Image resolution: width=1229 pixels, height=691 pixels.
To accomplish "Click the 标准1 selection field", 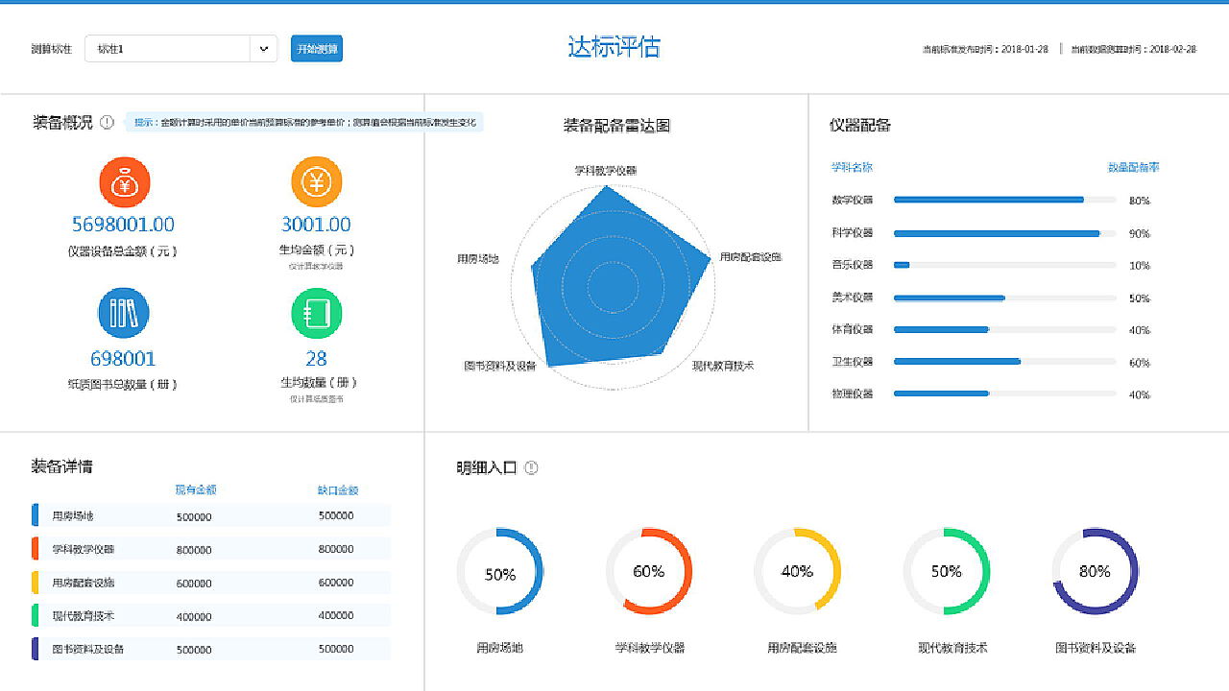I will click(168, 49).
